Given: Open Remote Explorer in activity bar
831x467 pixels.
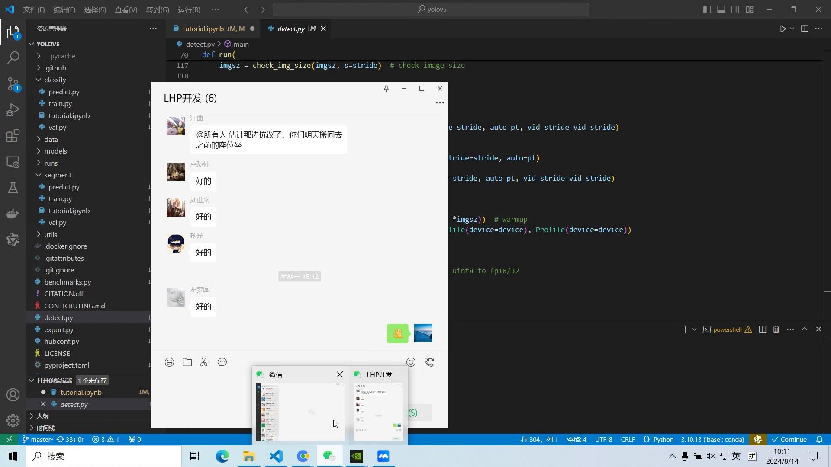Looking at the screenshot, I should [13, 162].
